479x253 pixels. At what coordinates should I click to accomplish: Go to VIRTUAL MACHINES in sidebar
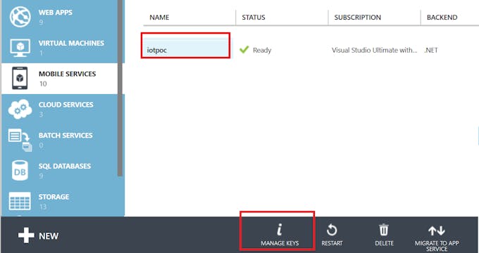[x=71, y=44]
